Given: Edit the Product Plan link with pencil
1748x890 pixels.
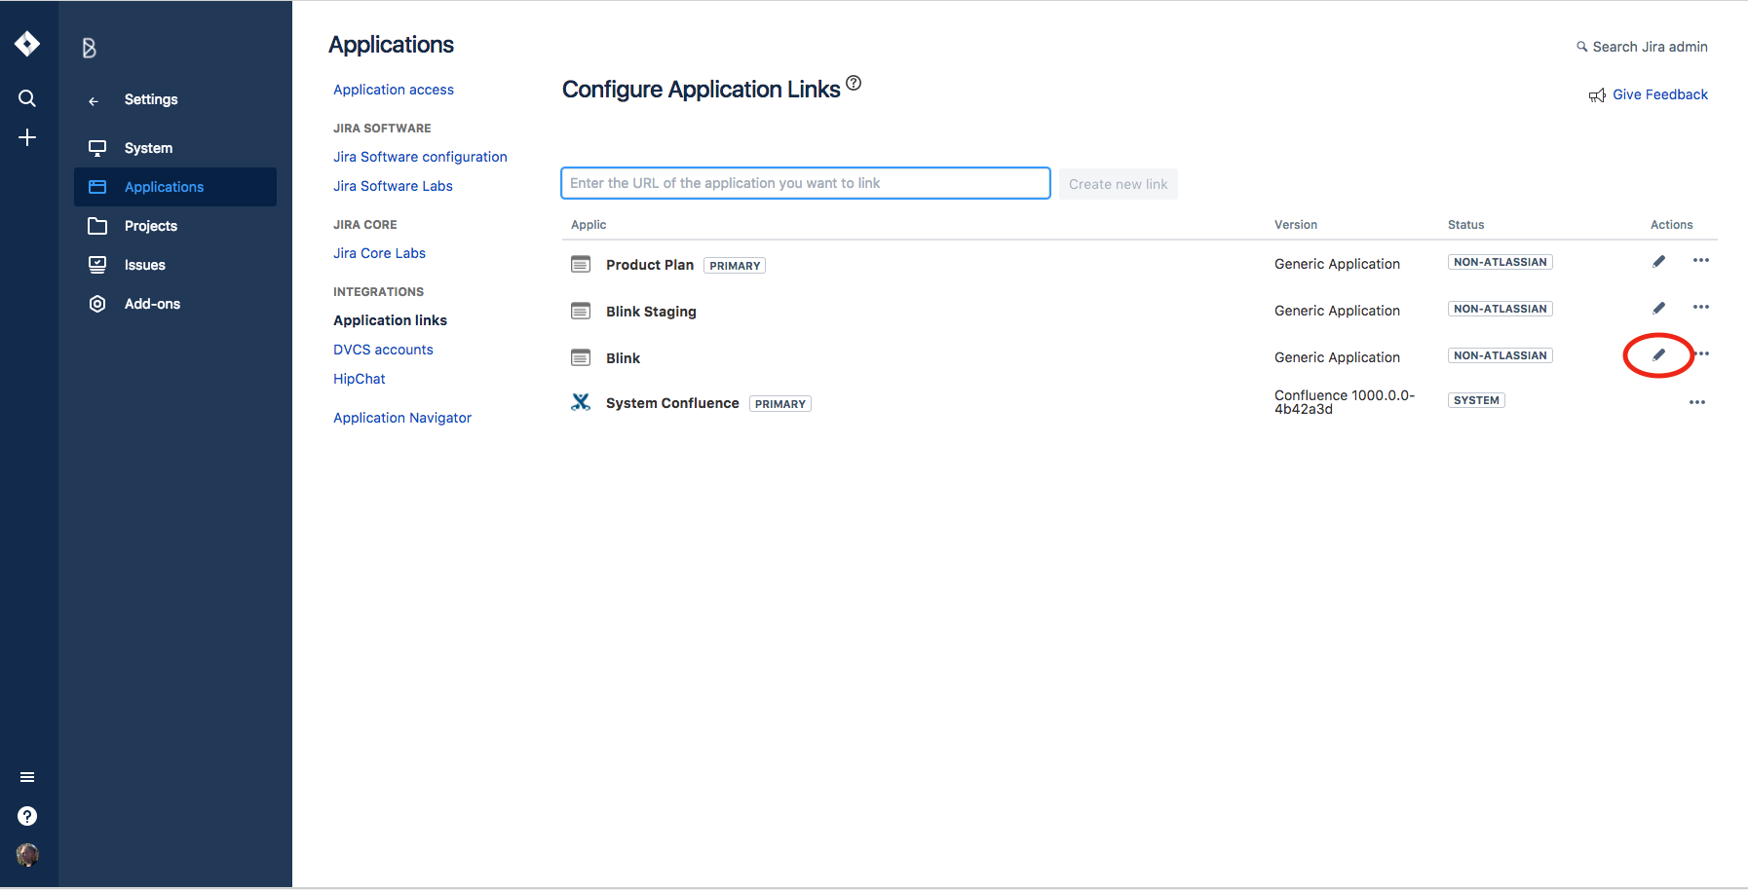Looking at the screenshot, I should coord(1658,261).
